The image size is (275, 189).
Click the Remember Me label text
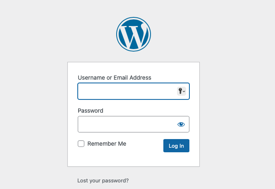pos(107,144)
